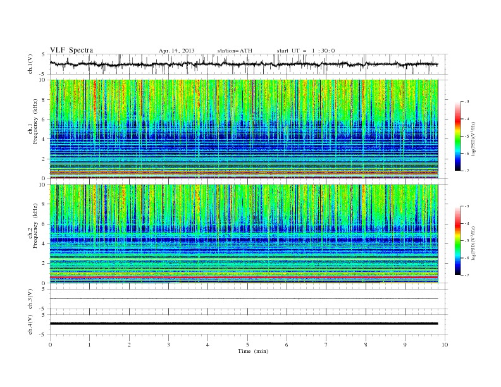Click time axis tick label '0'
Screen dimensions: 501x387
50,345
